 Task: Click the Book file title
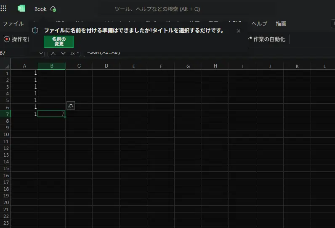point(40,9)
